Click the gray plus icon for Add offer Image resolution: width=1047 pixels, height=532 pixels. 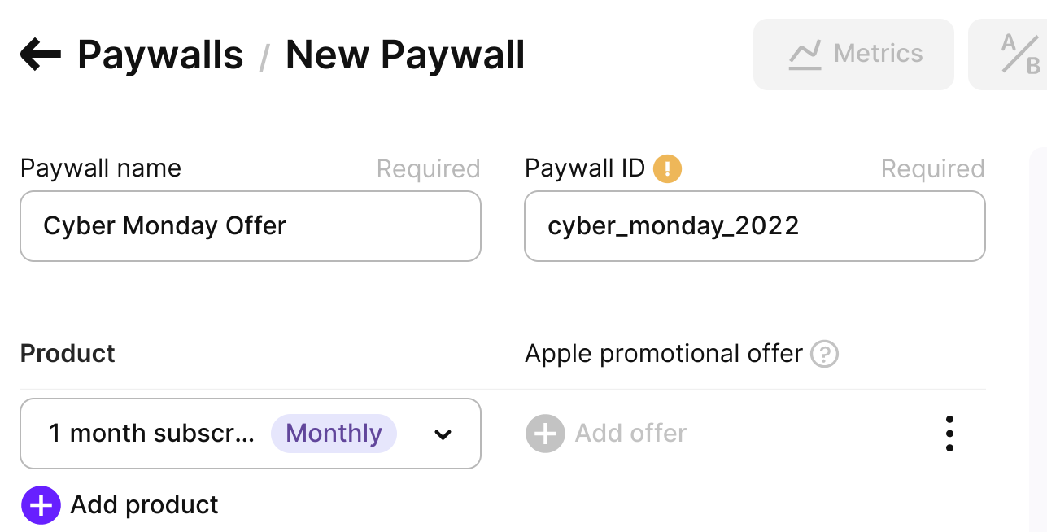click(x=545, y=434)
